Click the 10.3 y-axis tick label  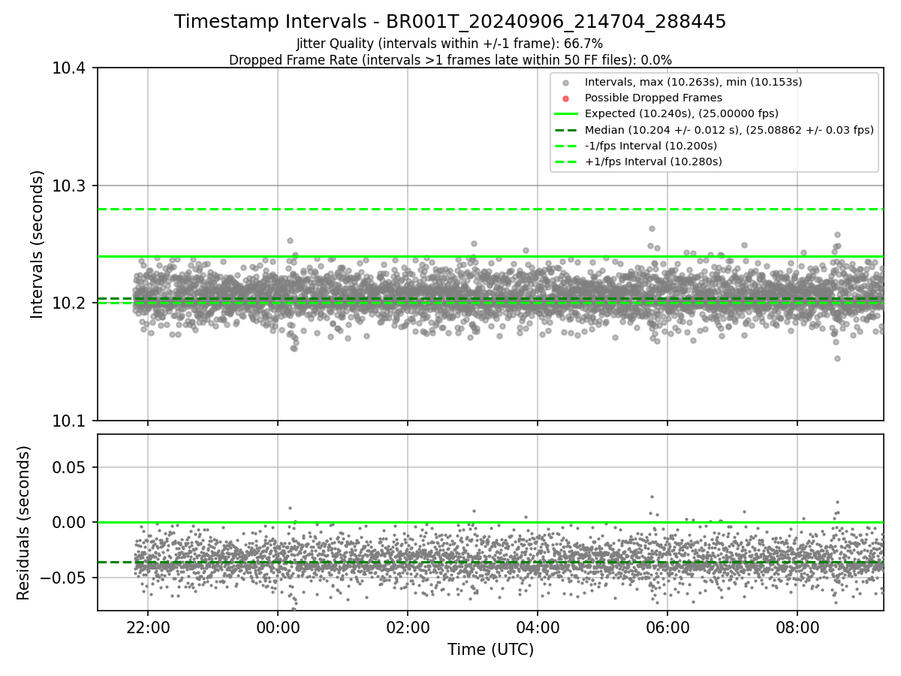click(70, 186)
